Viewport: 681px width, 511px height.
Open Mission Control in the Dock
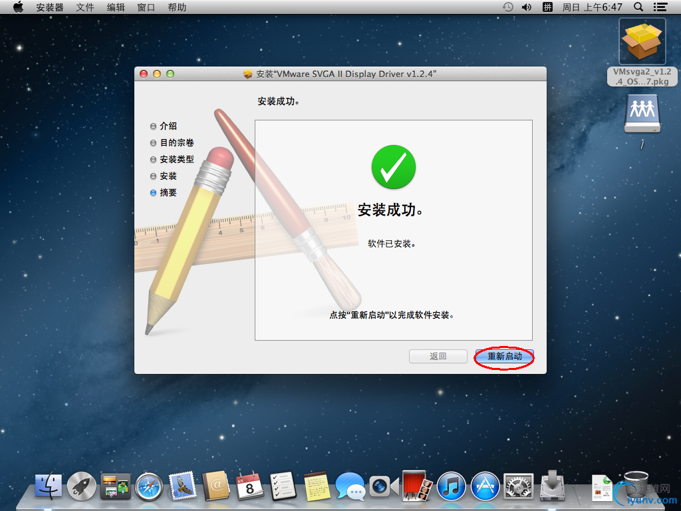pos(115,486)
